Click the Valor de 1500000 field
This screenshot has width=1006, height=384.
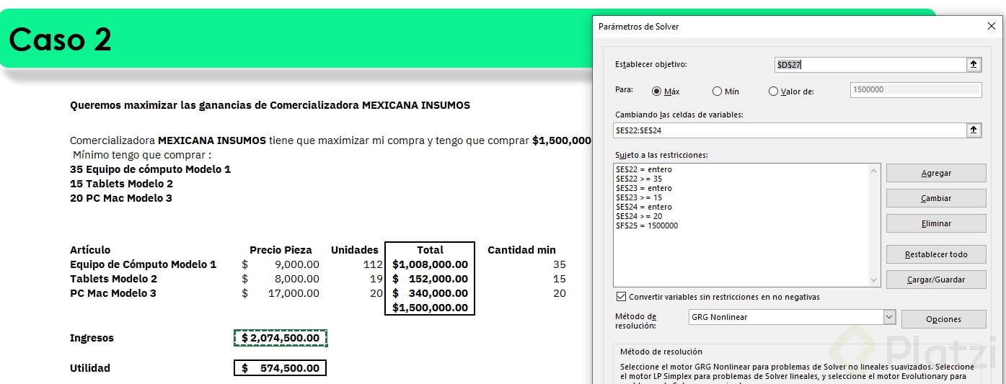[916, 90]
